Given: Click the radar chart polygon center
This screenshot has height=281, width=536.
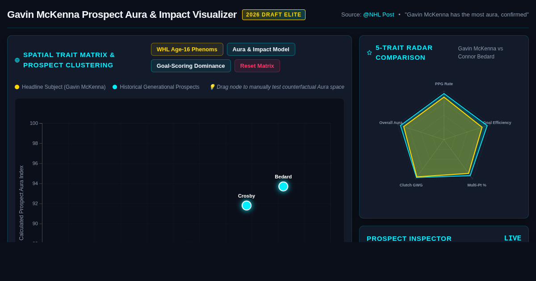Looking at the screenshot, I should coord(444,140).
